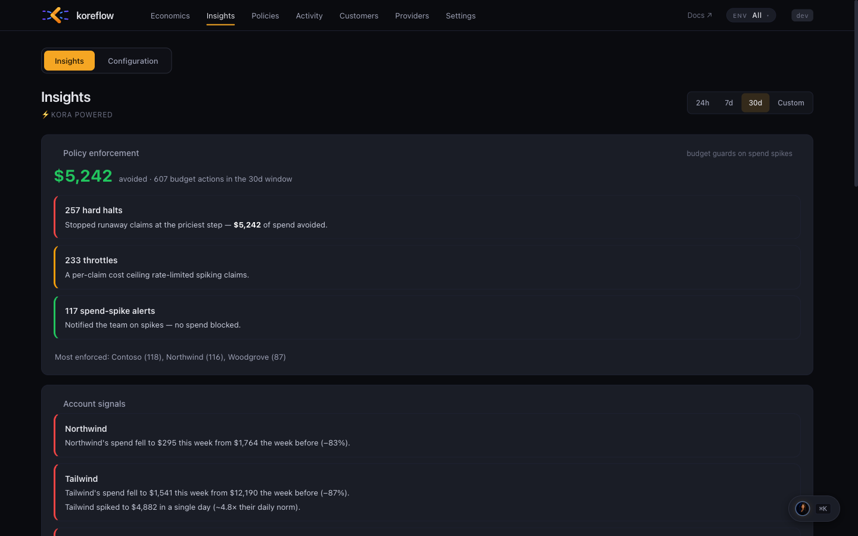858x536 pixels.
Task: Choose the Custom time range
Action: click(791, 103)
